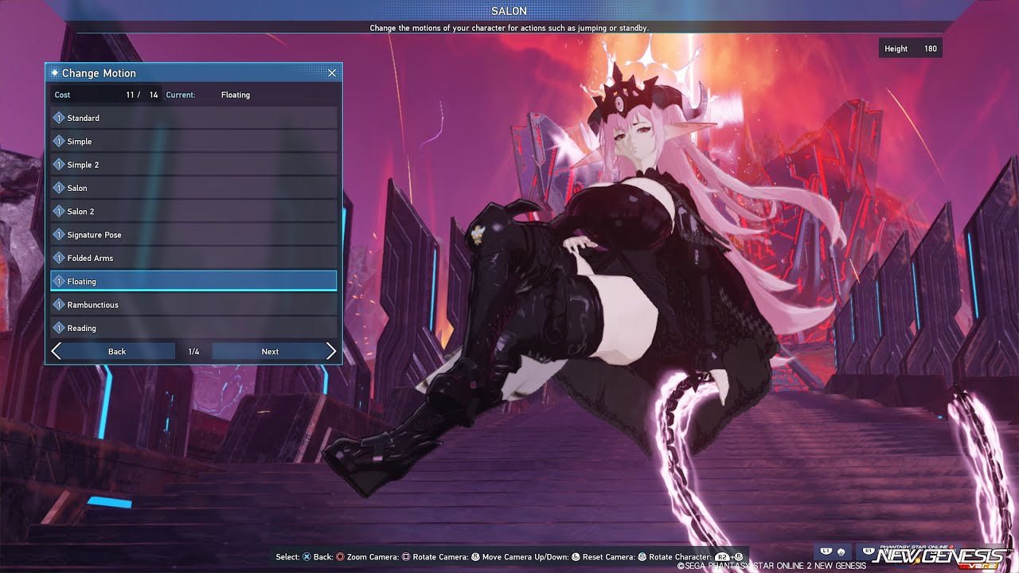Click the L1 shortcut icon

(x=826, y=551)
